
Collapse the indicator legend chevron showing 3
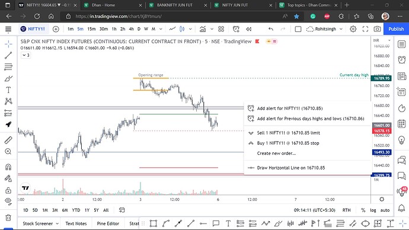point(25,55)
